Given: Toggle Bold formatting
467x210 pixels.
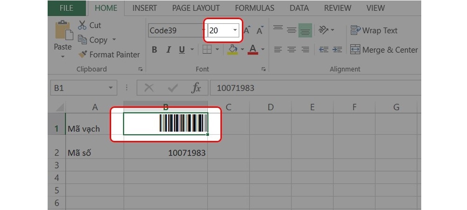Looking at the screenshot, I should (x=155, y=50).
